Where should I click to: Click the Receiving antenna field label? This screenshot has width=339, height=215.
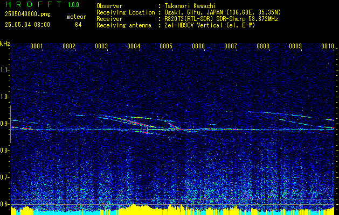124,25
